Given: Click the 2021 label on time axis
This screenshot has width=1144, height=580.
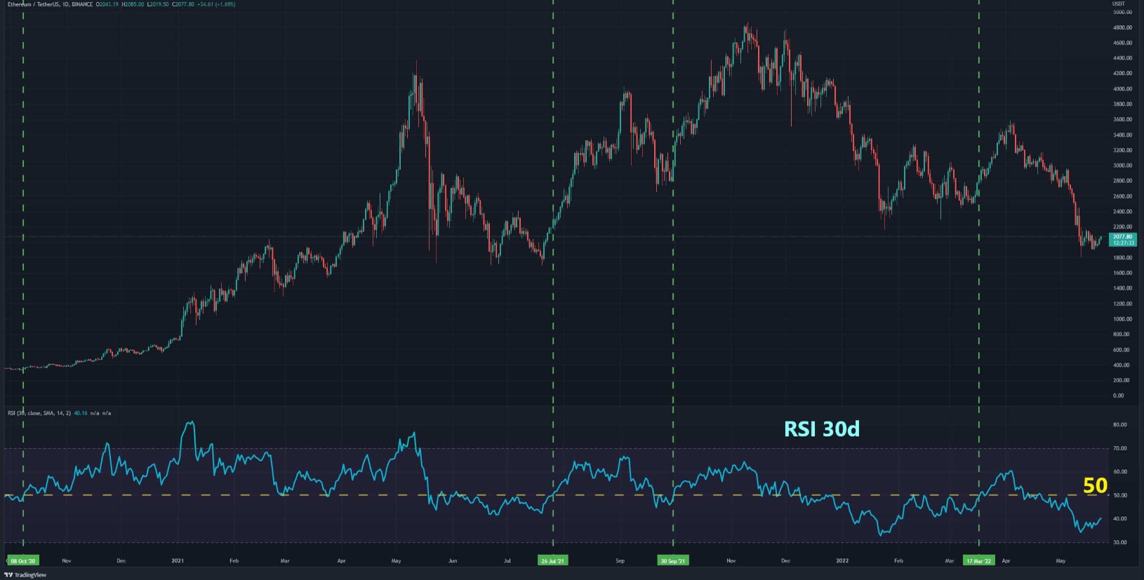Looking at the screenshot, I should [x=178, y=561].
